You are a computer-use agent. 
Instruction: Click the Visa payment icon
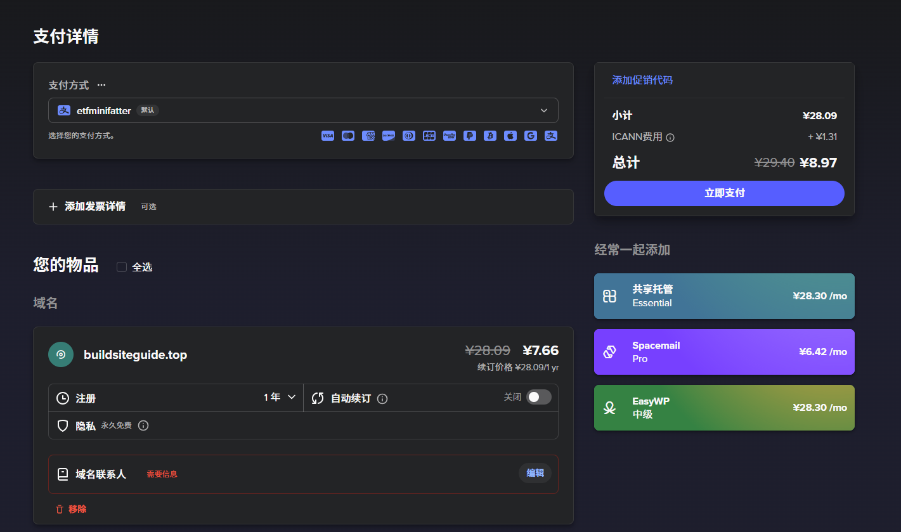[328, 136]
